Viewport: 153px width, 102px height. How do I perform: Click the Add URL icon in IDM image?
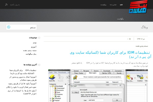click(x=52, y=78)
